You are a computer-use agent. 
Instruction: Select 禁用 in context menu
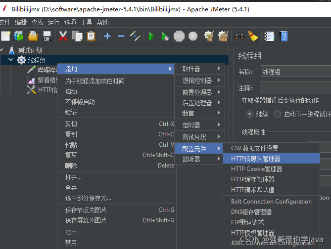116,243
